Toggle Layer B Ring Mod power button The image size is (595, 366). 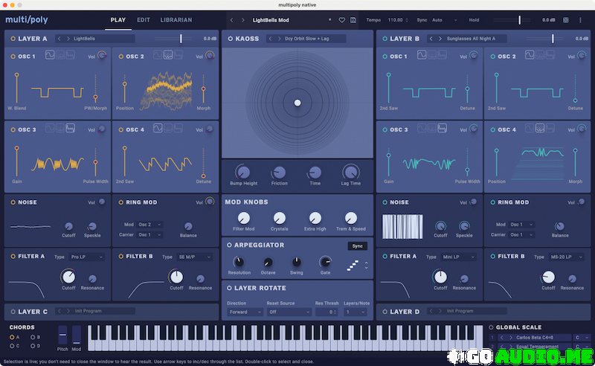(x=492, y=202)
